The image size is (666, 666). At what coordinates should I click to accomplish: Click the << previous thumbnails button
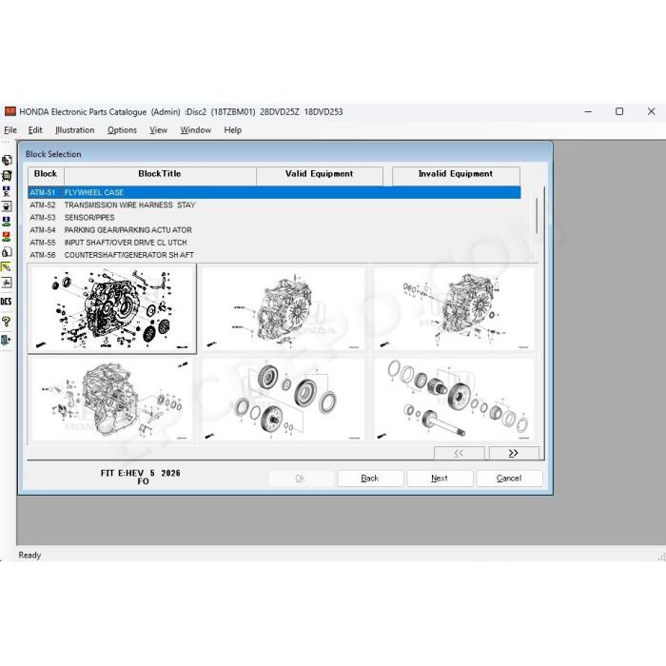(x=459, y=453)
